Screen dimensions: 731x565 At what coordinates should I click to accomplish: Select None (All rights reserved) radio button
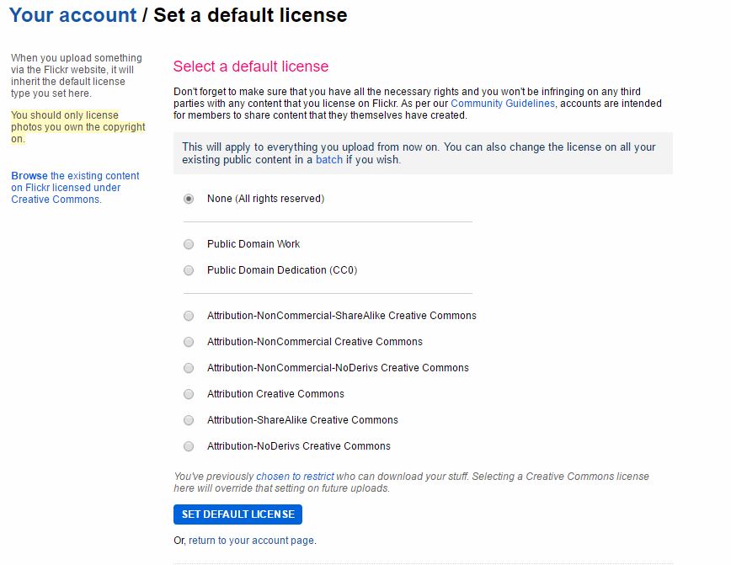(x=189, y=199)
